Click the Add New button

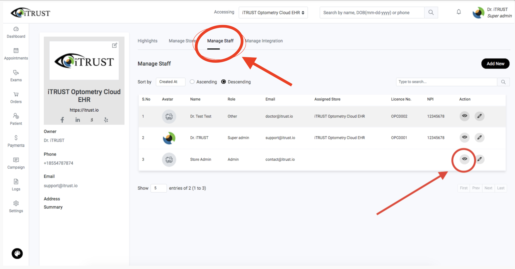click(x=495, y=64)
